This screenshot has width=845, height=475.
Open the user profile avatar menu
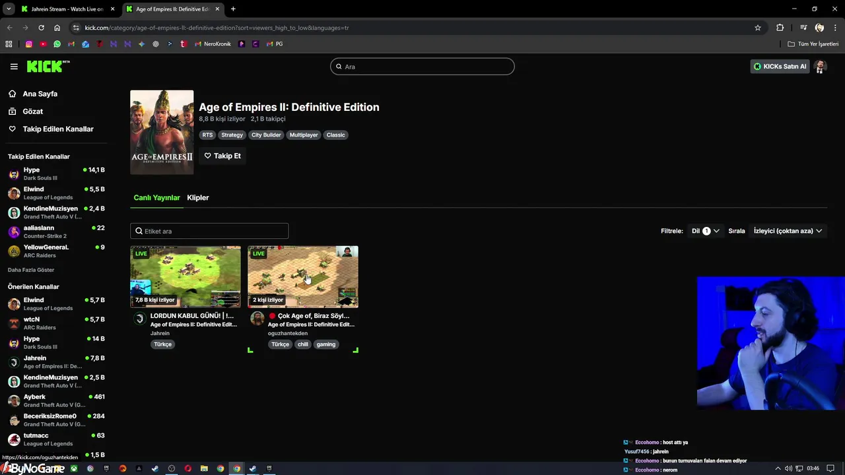821,67
